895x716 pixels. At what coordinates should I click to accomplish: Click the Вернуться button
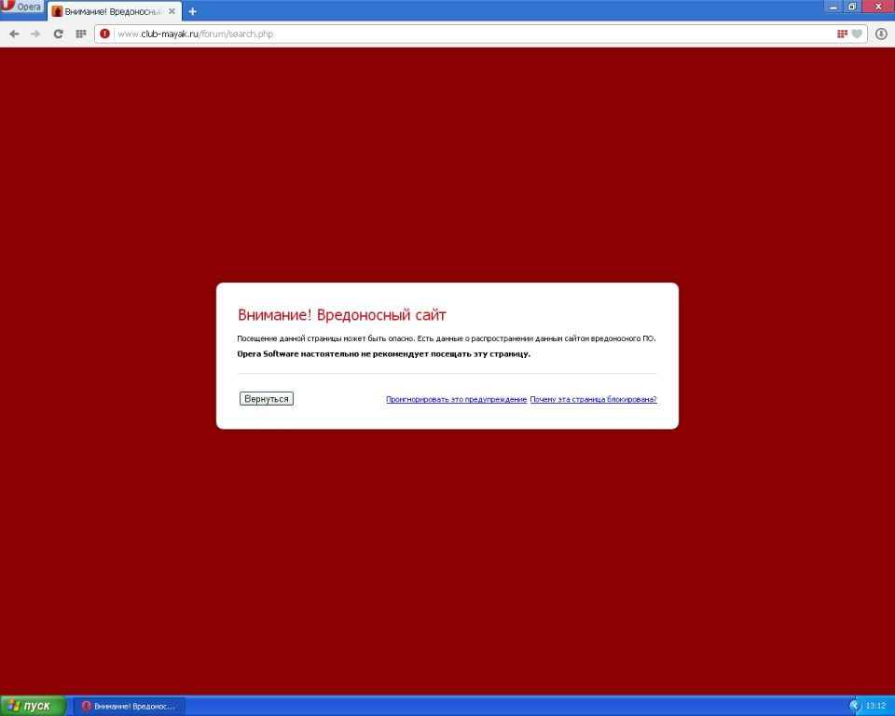[x=267, y=398]
